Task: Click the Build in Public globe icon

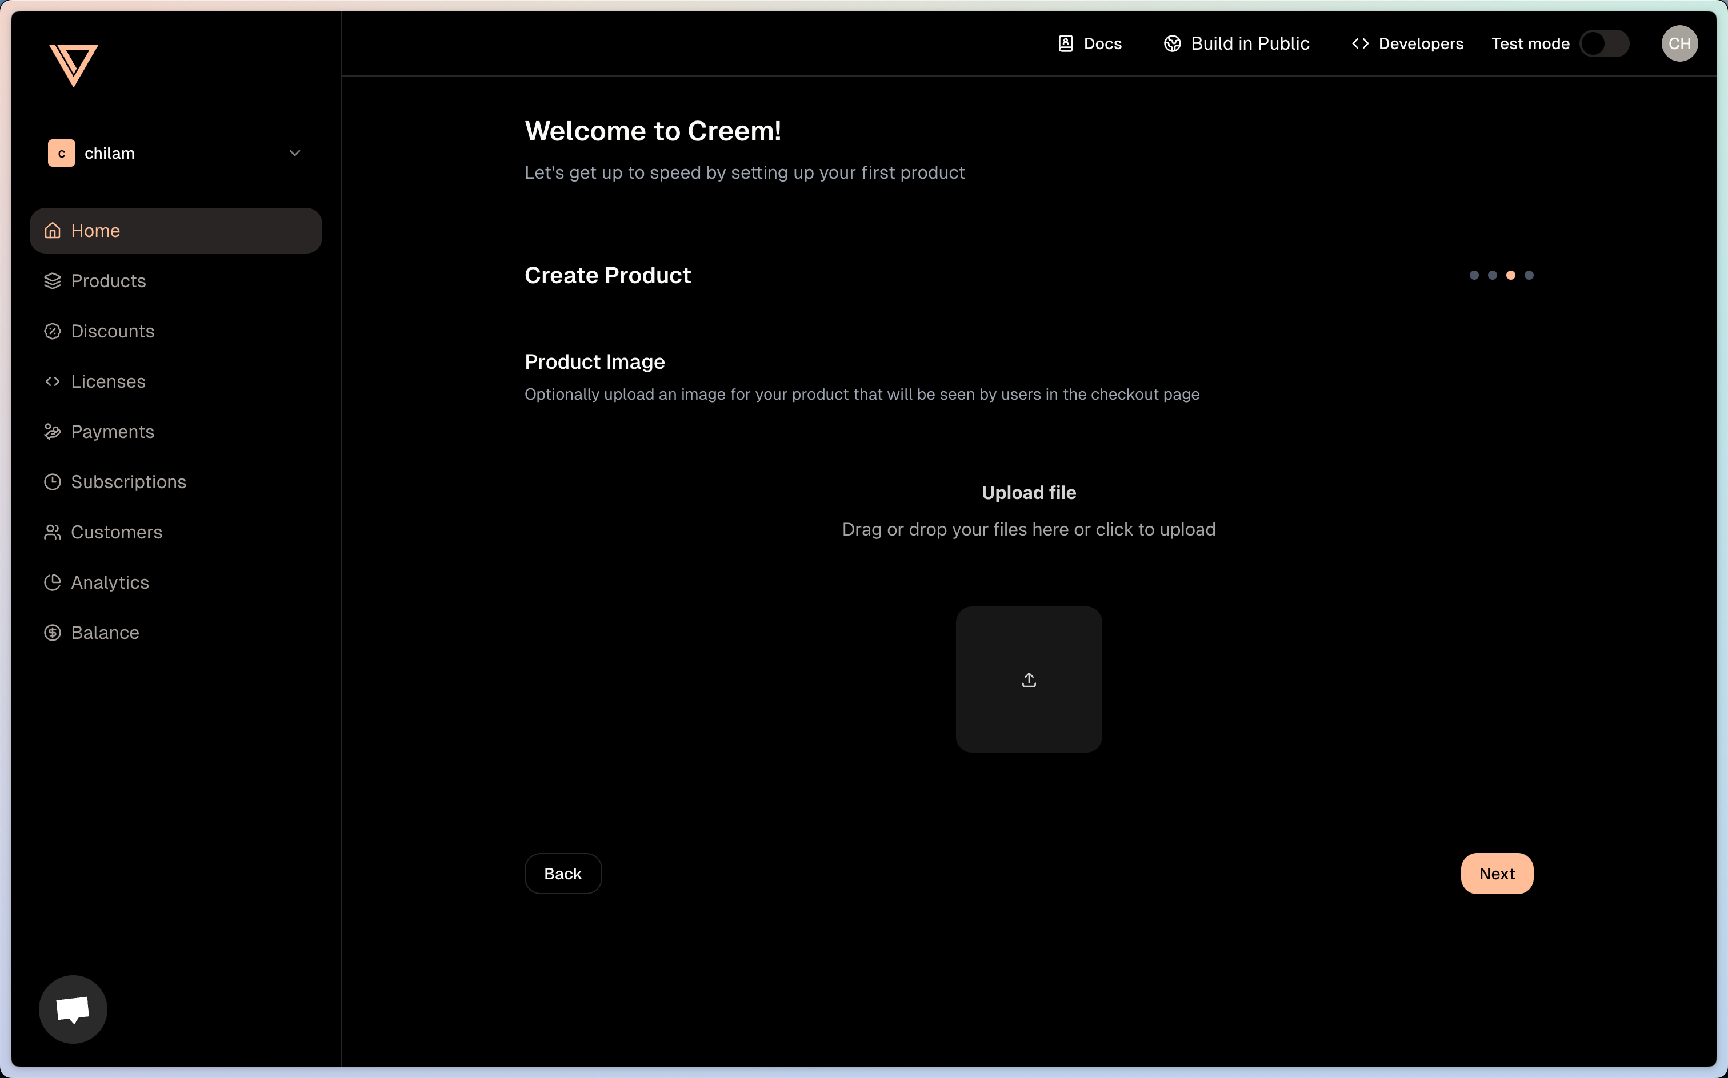Action: [1172, 43]
